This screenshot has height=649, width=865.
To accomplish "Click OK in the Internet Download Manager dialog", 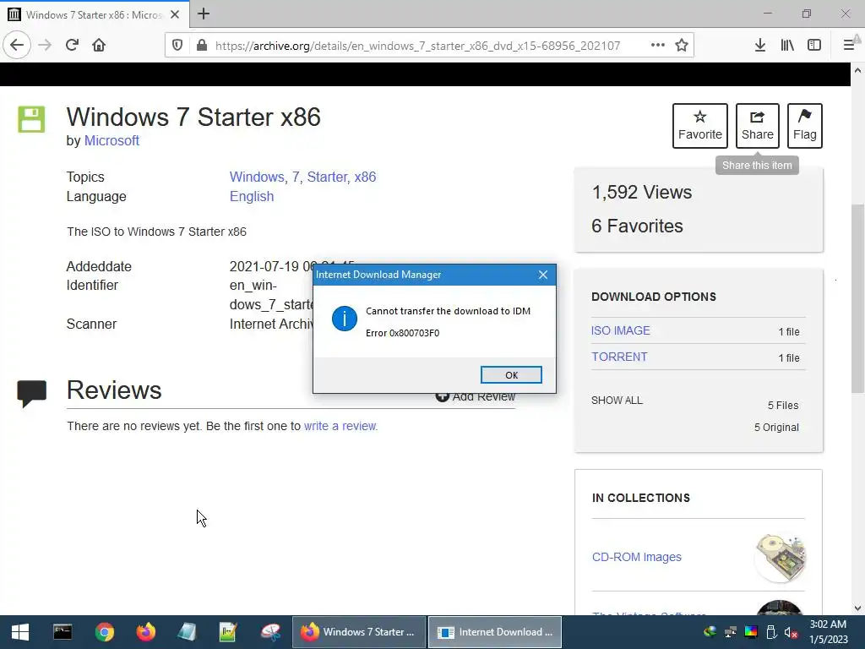I will [x=511, y=374].
